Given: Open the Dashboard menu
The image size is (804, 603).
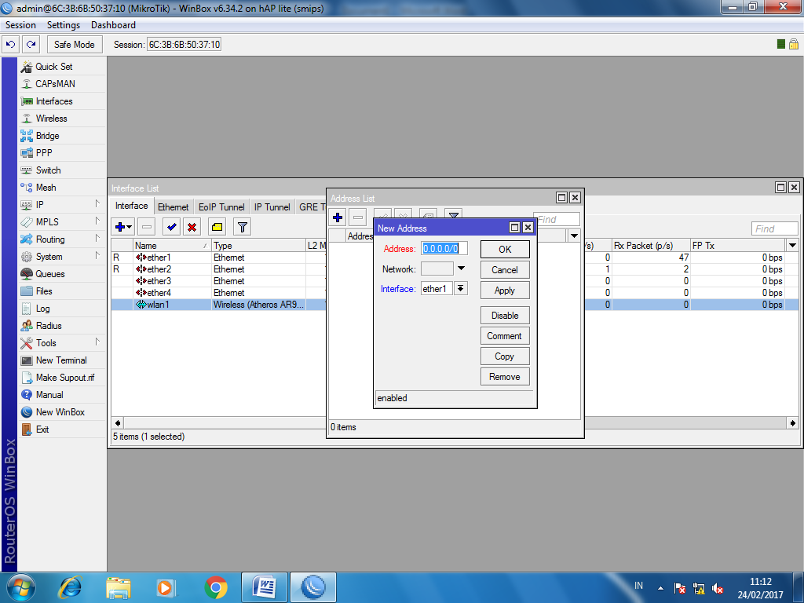Looking at the screenshot, I should [x=113, y=25].
